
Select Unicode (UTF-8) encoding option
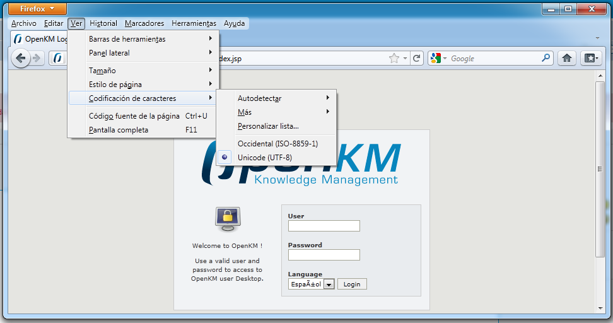pyautogui.click(x=264, y=158)
